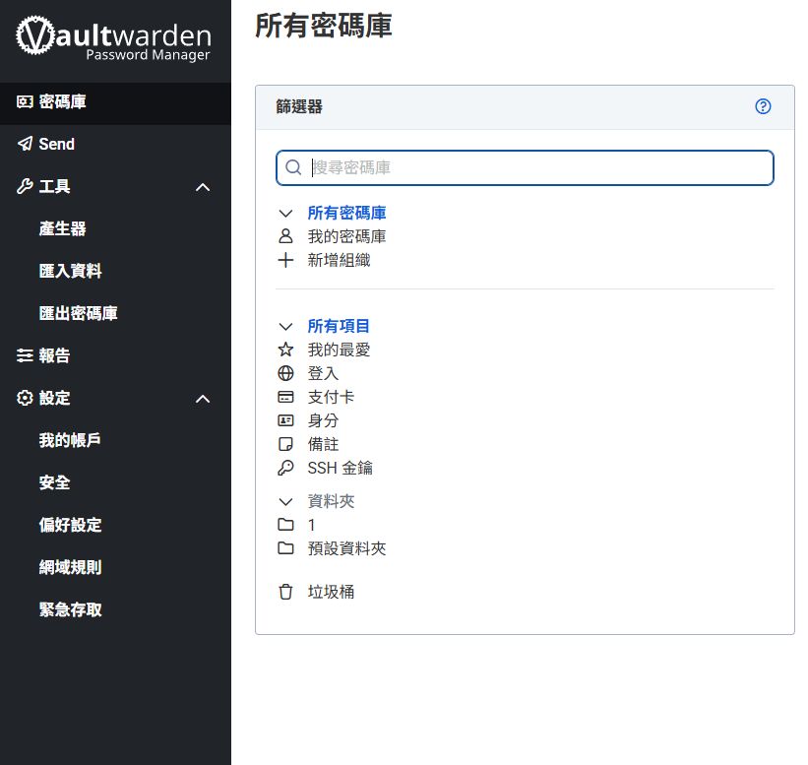This screenshot has height=765, width=808.
Task: Collapse the 設定 section in the sidebar
Action: [203, 399]
